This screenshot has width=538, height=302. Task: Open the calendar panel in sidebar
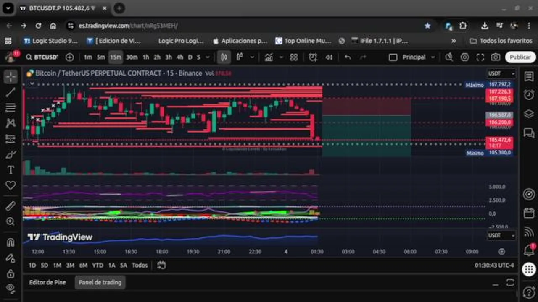[x=529, y=213]
